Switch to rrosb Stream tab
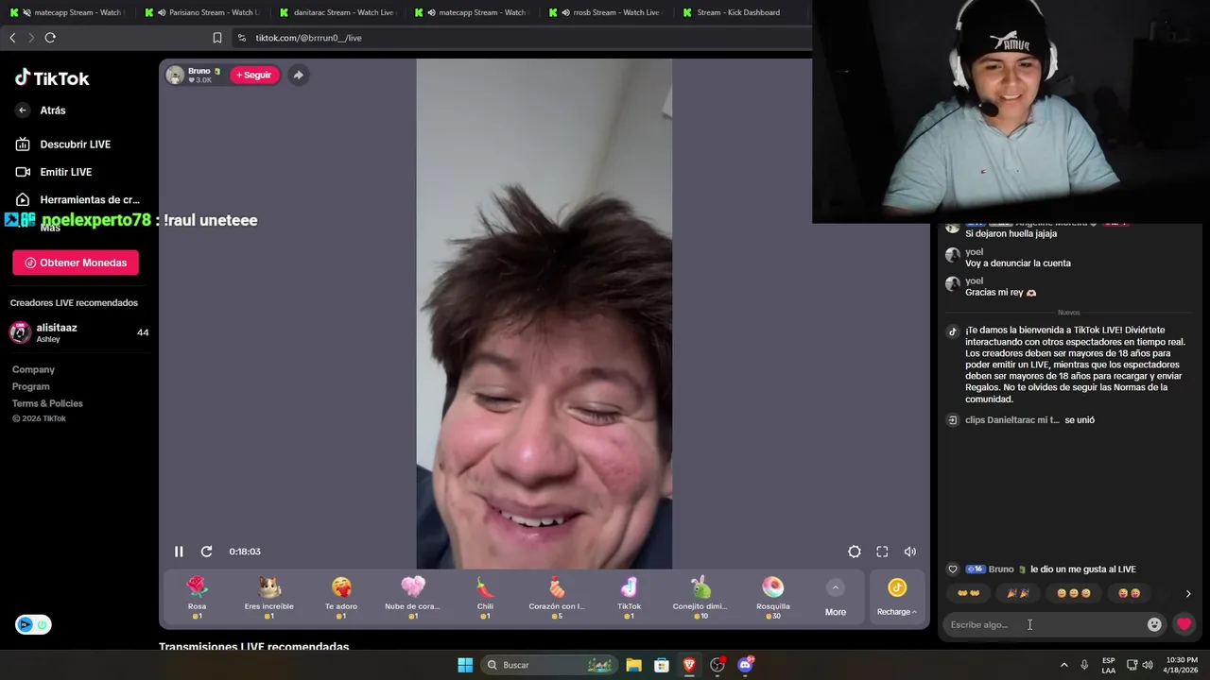Viewport: 1210px width, 680px height. pyautogui.click(x=608, y=12)
